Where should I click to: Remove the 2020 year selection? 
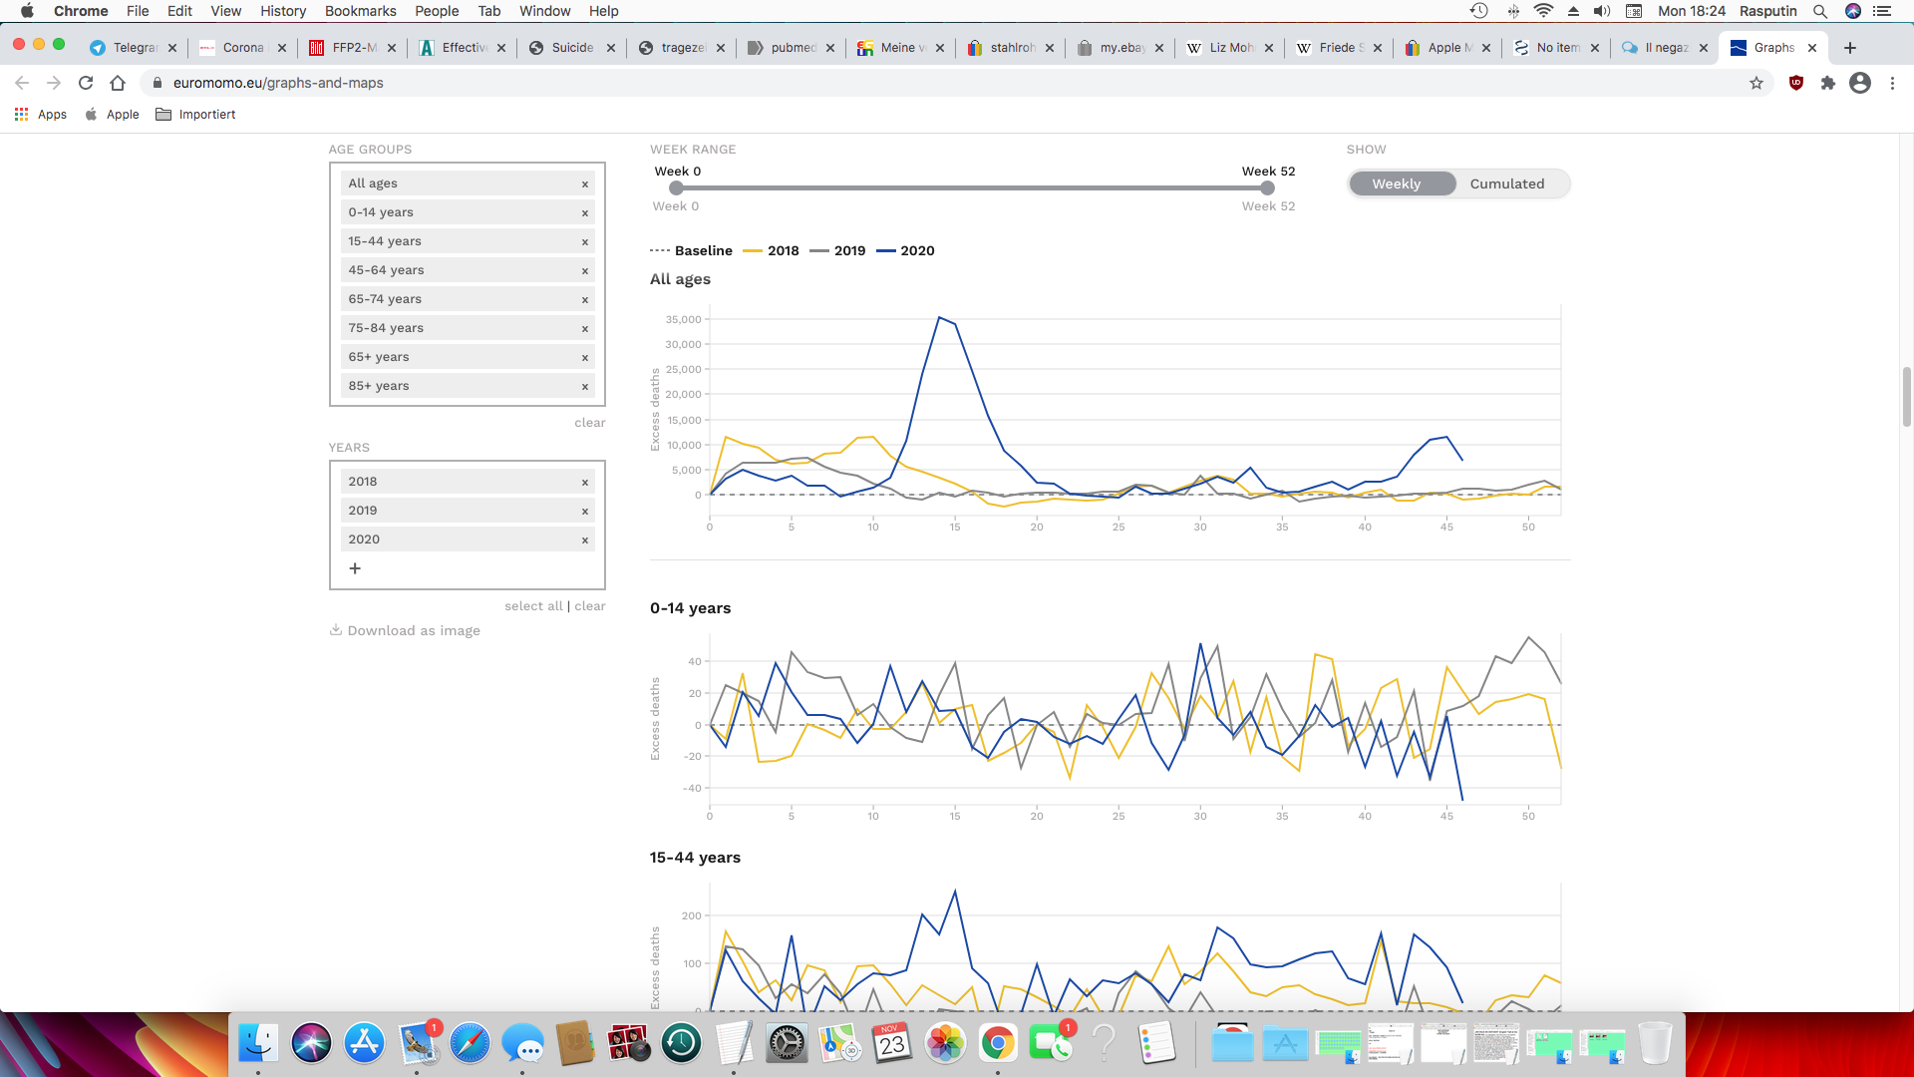pyautogui.click(x=585, y=539)
